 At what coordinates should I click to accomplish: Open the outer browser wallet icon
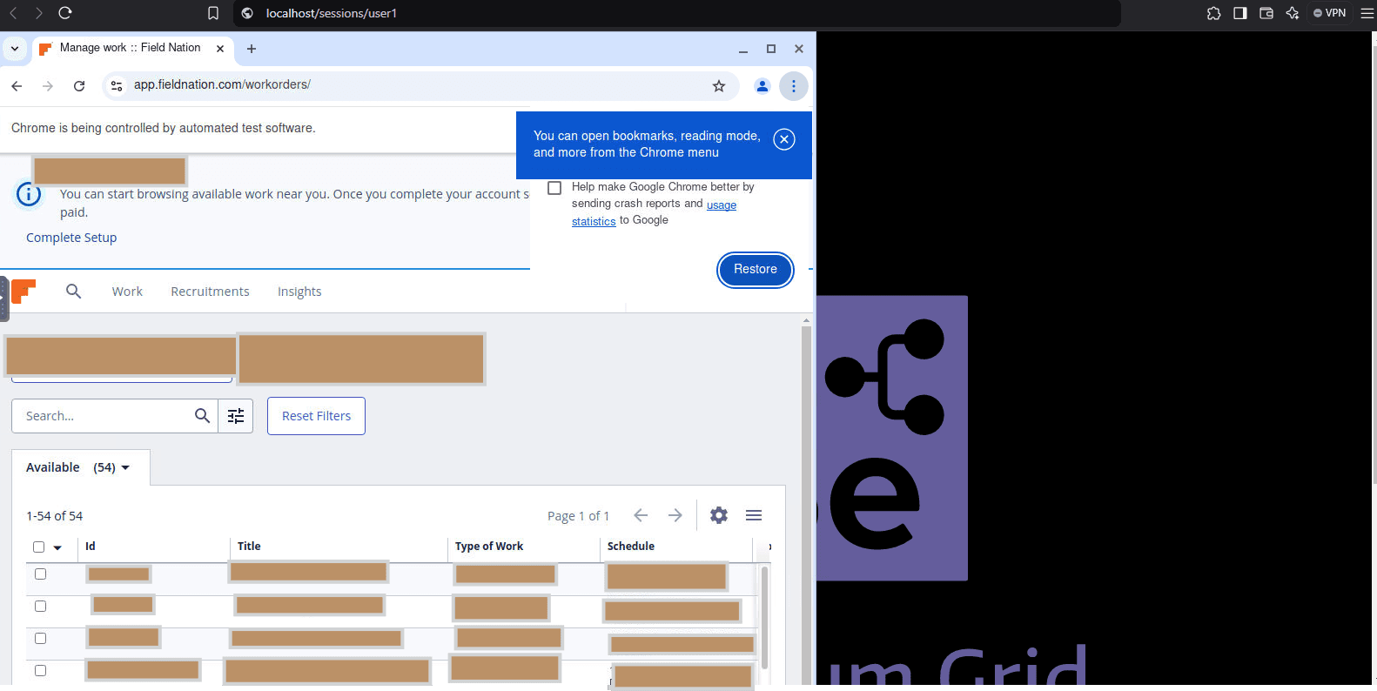(x=1266, y=13)
